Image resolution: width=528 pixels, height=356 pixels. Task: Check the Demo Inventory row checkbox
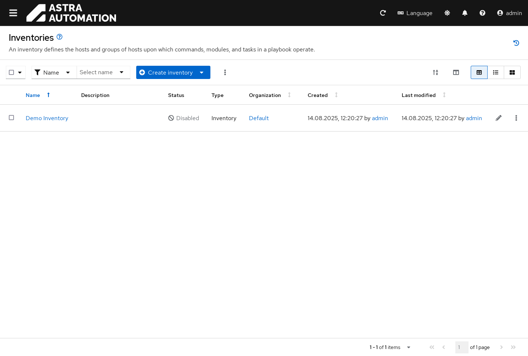point(11,118)
